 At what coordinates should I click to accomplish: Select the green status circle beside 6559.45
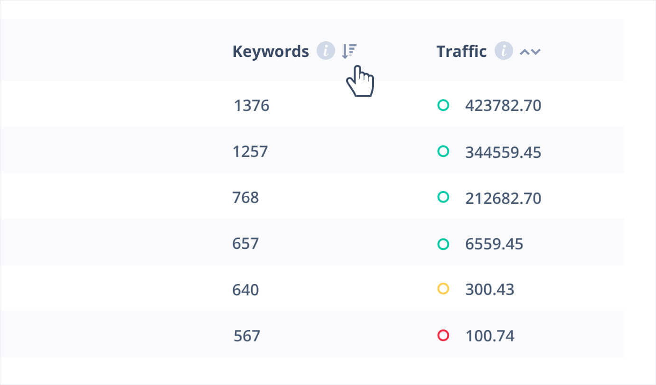[x=443, y=244]
